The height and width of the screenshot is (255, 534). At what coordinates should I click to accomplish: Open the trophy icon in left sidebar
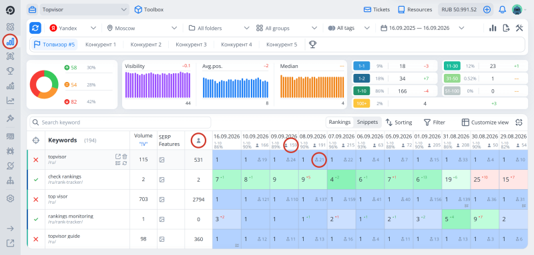click(10, 71)
